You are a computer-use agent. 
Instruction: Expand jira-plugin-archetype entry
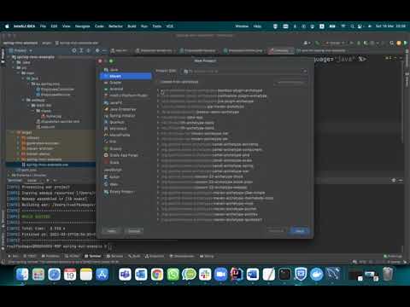[158, 101]
